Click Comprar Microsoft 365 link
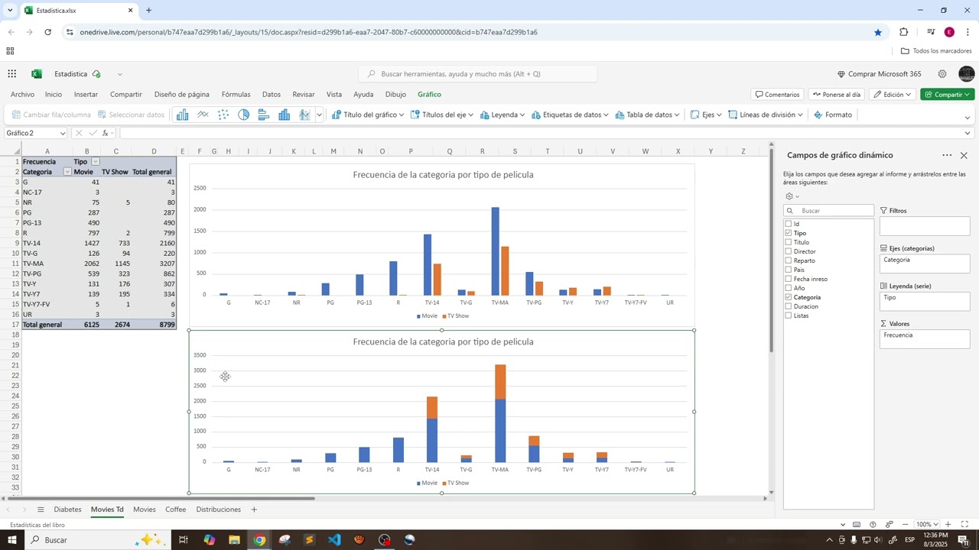 pyautogui.click(x=880, y=74)
